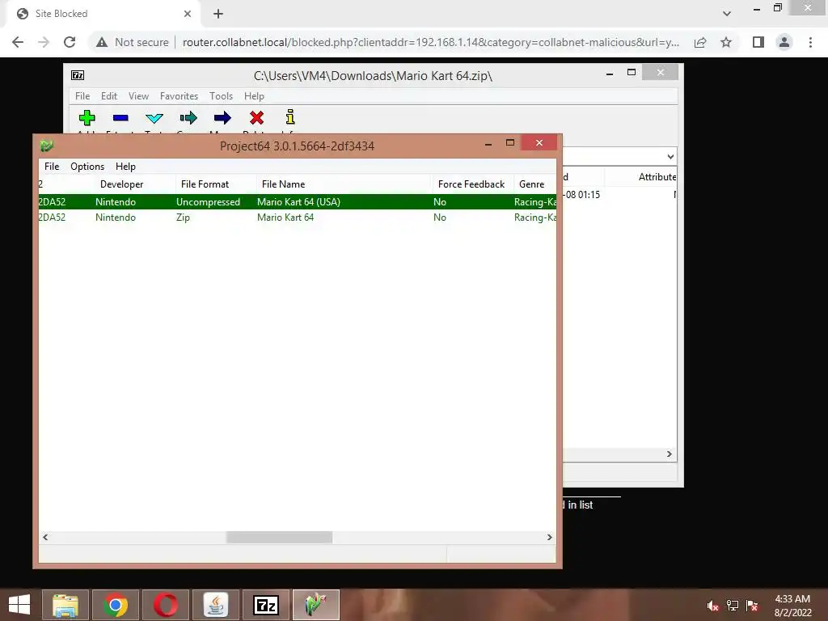
Task: Click the 7-Zip Test checkmark icon
Action: point(154,118)
